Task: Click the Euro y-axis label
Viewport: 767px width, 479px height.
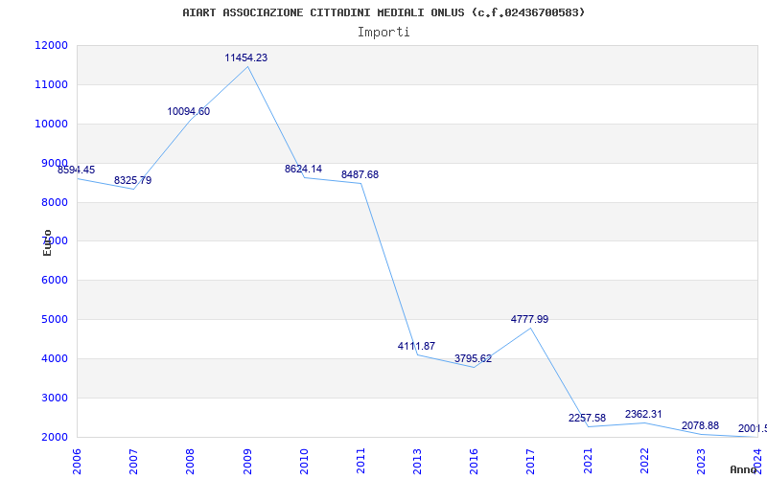Action: tap(47, 242)
